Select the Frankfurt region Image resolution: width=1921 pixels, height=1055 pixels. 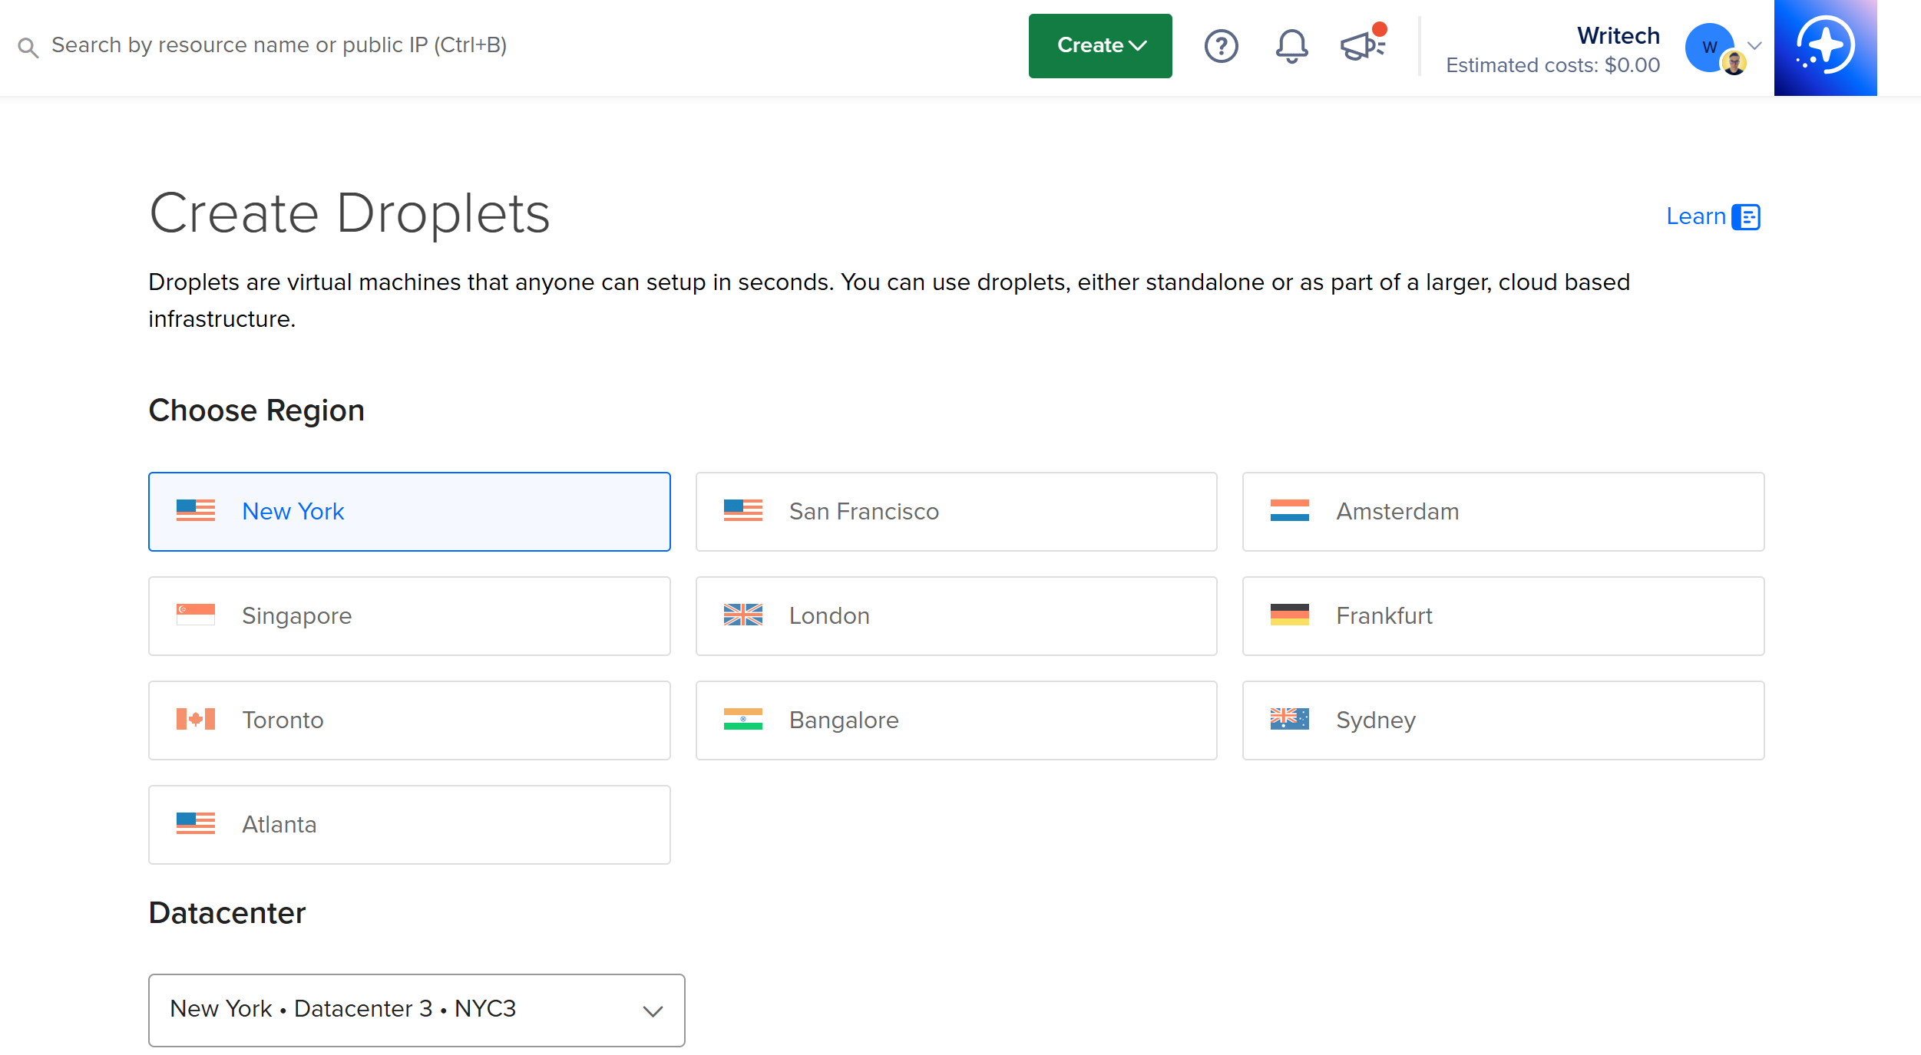pos(1503,615)
